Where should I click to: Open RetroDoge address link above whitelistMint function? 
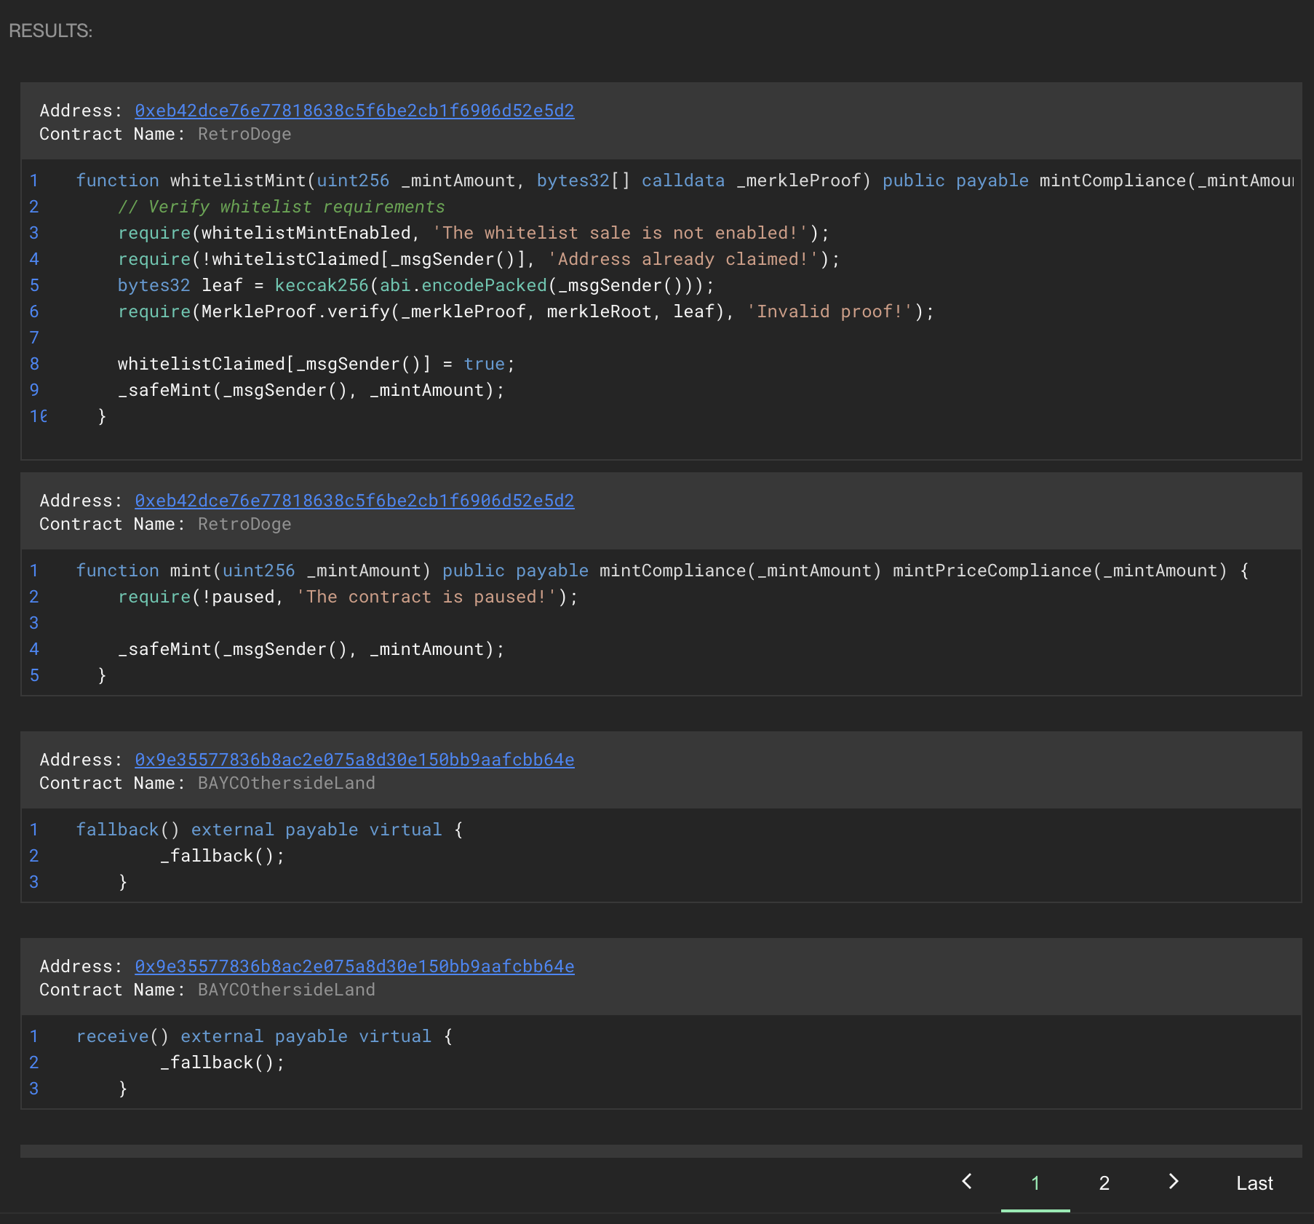click(354, 111)
